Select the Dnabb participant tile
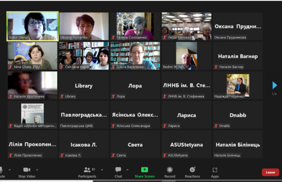 click(238, 115)
